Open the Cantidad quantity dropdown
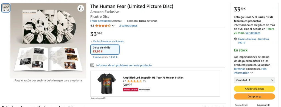This screenshot has width=281, height=107. tap(254, 80)
